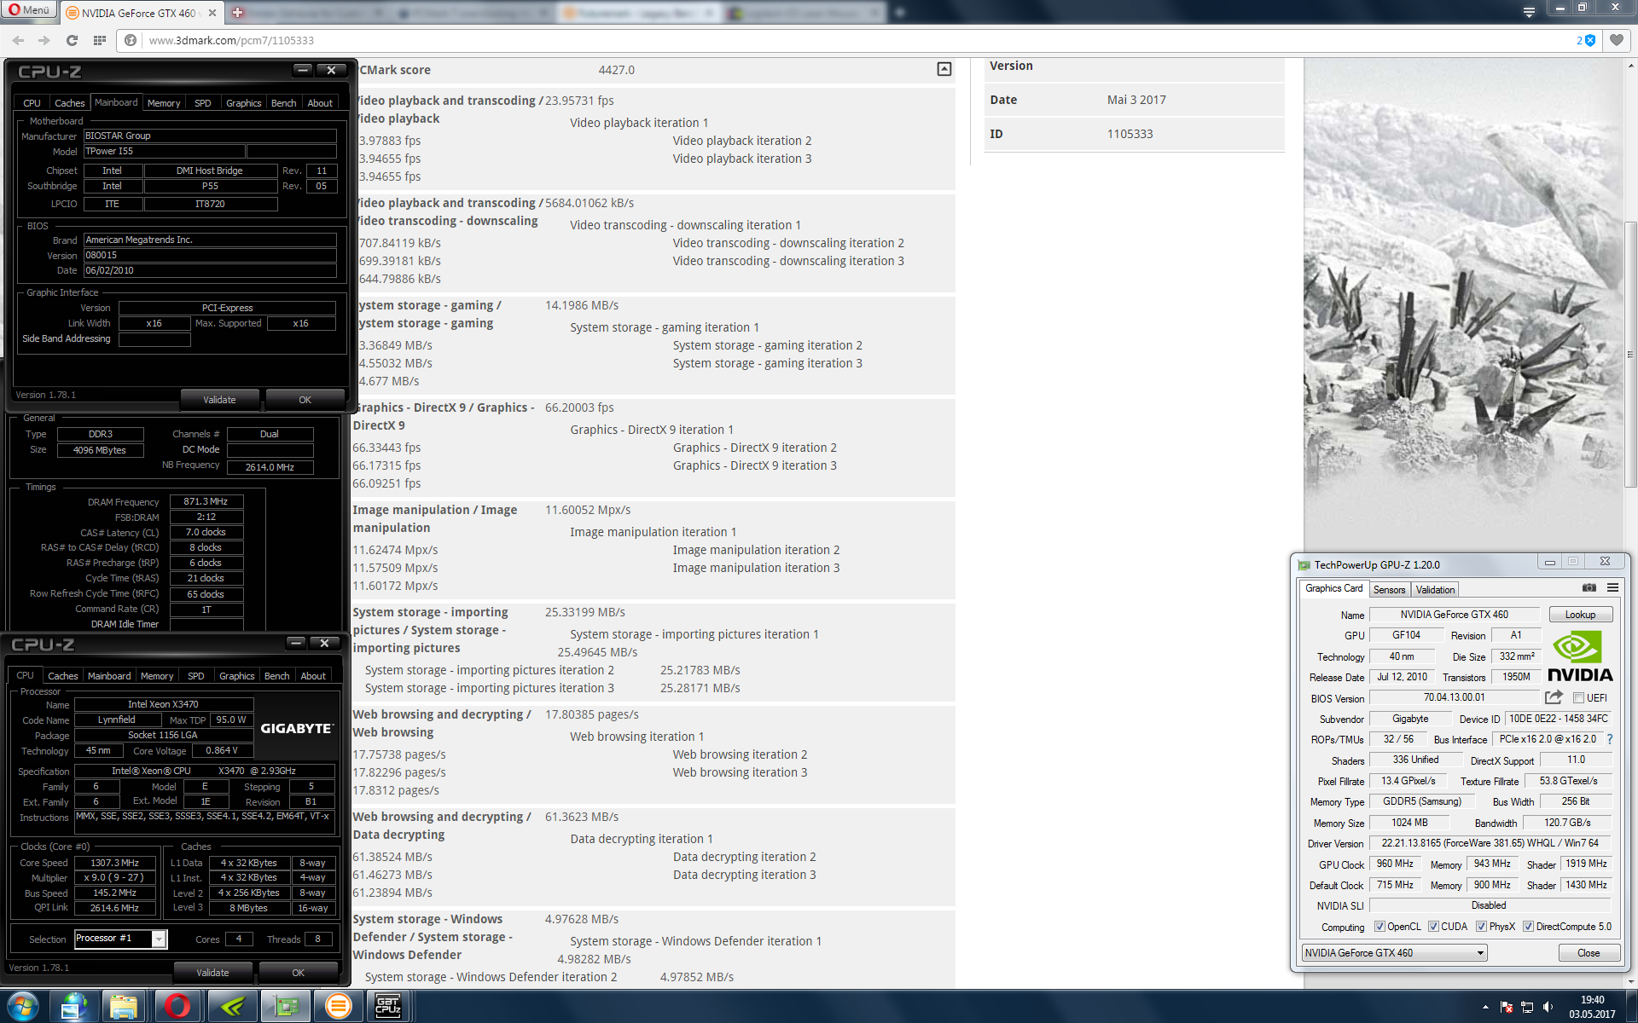Open SPD tab in upper CPU-Z

202,103
